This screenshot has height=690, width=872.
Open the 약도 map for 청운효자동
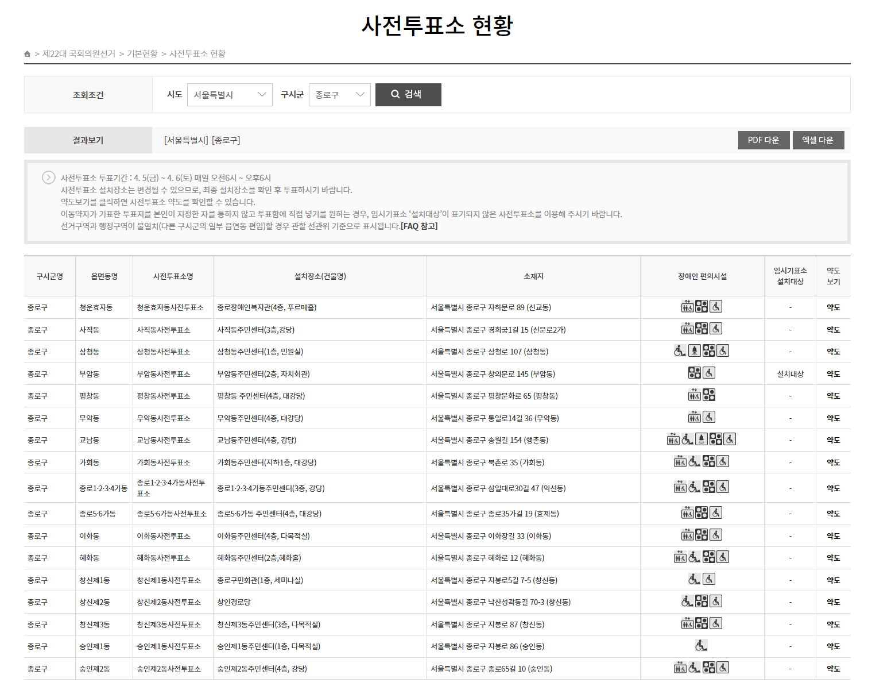(834, 307)
